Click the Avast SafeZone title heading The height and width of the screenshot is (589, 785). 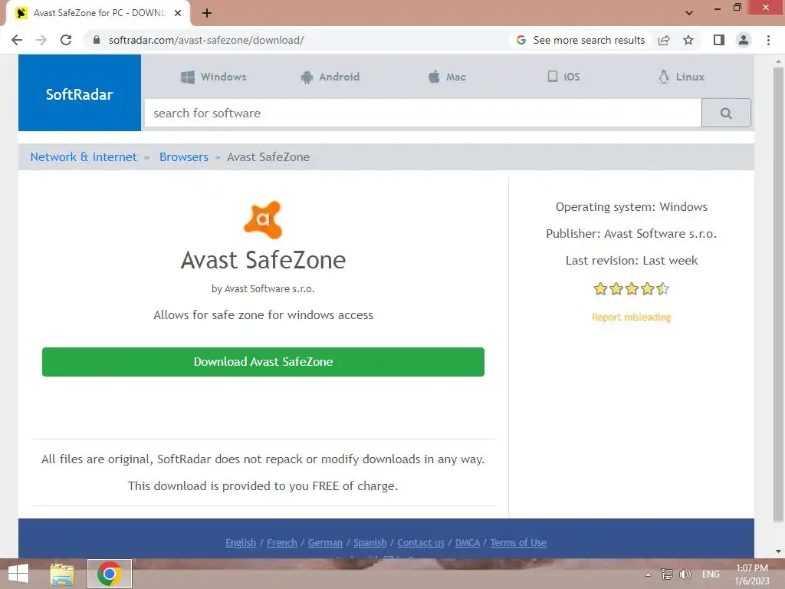click(x=264, y=260)
